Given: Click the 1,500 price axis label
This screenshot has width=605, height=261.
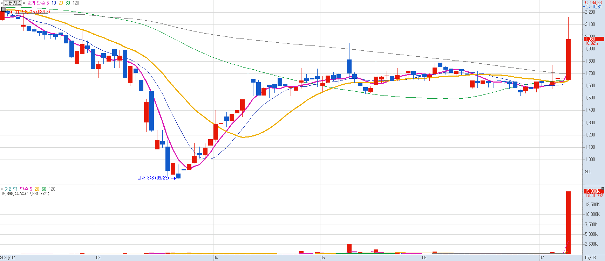Looking at the screenshot, I should [x=590, y=98].
